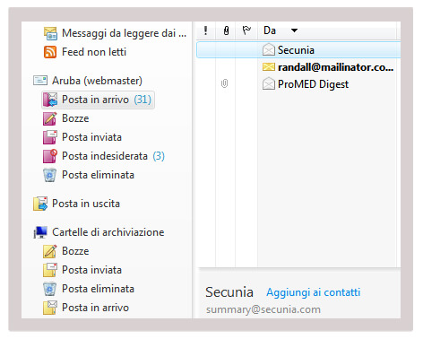Image resolution: width=423 pixels, height=339 pixels.
Task: Click the envelope icon beside ProMED Digest
Action: (x=269, y=83)
